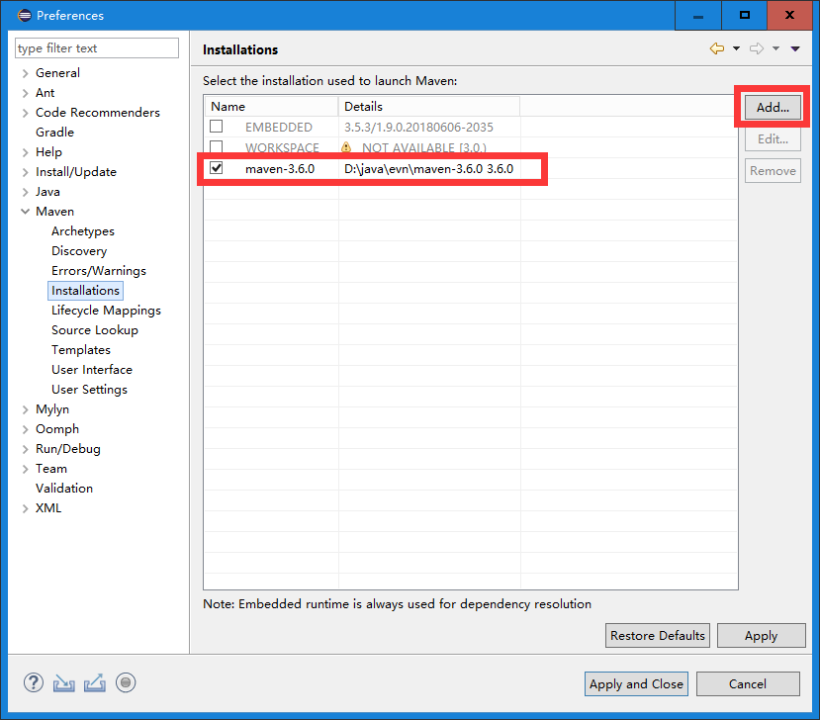Select the maven-3.6.0 row name
The height and width of the screenshot is (720, 820).
tap(280, 169)
